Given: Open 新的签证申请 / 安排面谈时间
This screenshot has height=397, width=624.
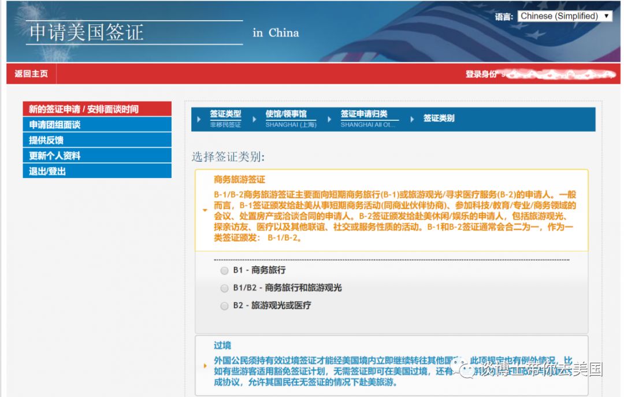Looking at the screenshot, I should pyautogui.click(x=96, y=109).
